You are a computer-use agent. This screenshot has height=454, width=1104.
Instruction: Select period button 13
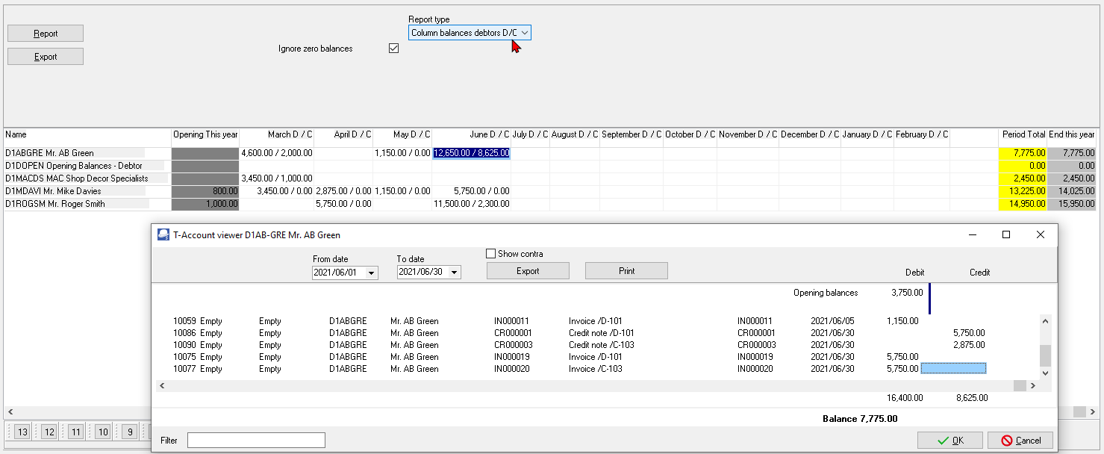22,432
